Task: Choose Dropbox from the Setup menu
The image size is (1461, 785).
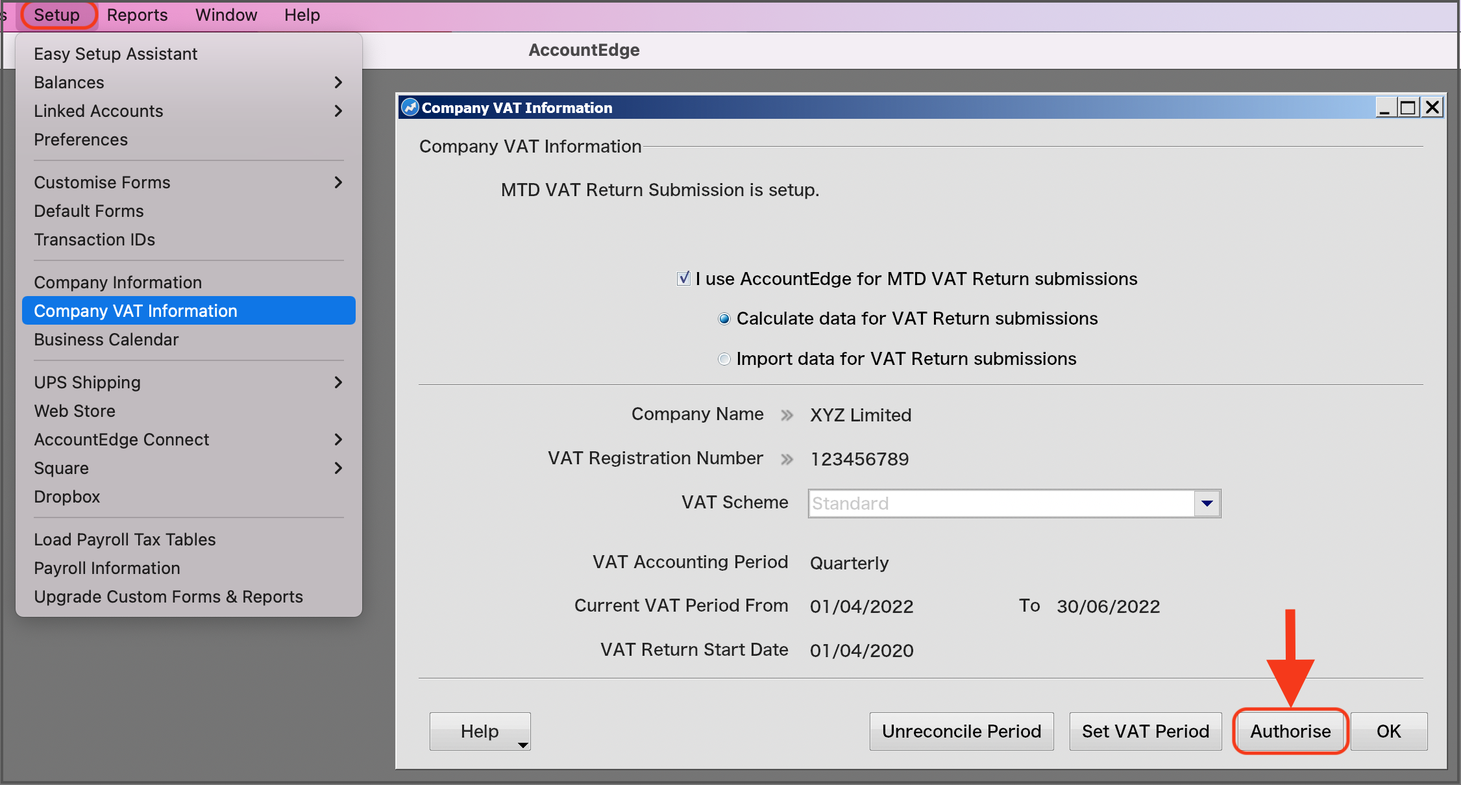Action: [x=189, y=497]
